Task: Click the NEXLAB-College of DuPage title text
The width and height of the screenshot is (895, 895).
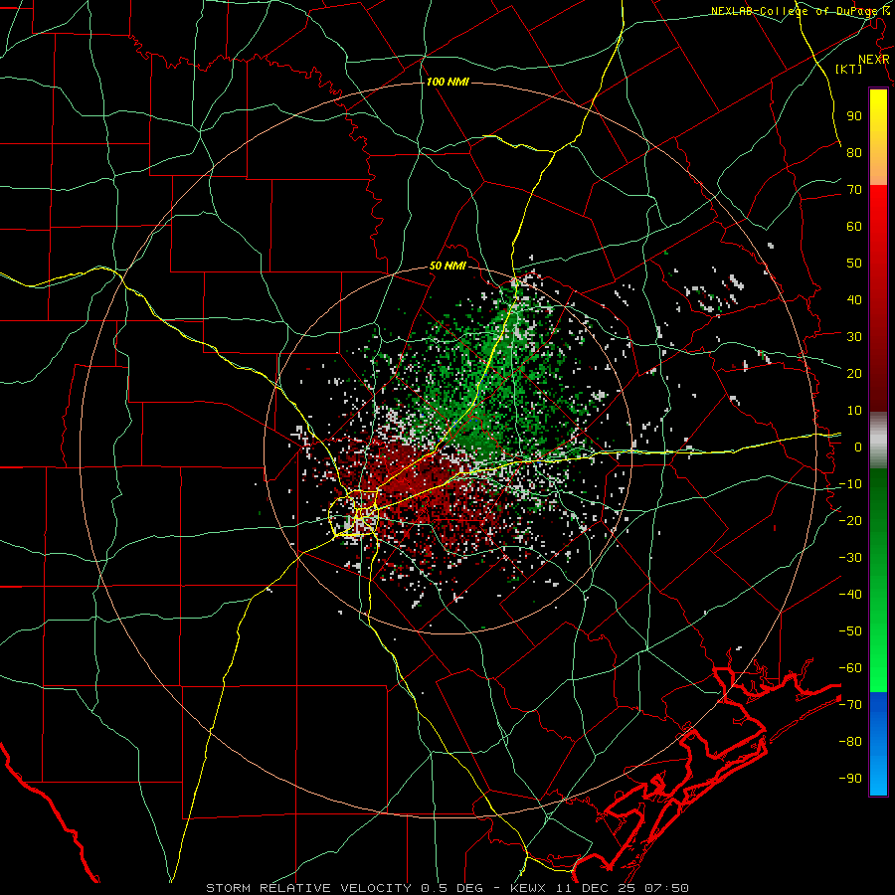Action: tap(800, 11)
